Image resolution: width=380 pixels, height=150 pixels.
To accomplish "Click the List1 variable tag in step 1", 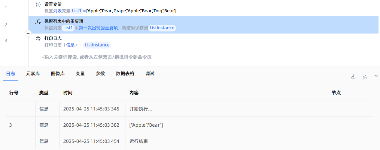I will [77, 11].
